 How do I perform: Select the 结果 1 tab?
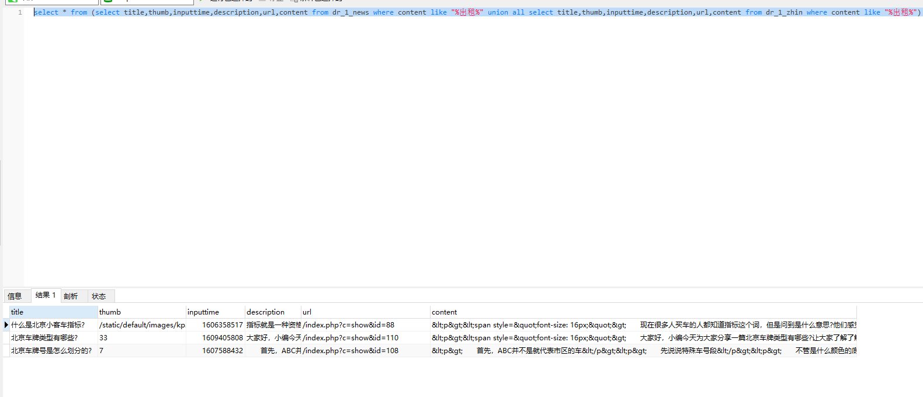click(46, 295)
